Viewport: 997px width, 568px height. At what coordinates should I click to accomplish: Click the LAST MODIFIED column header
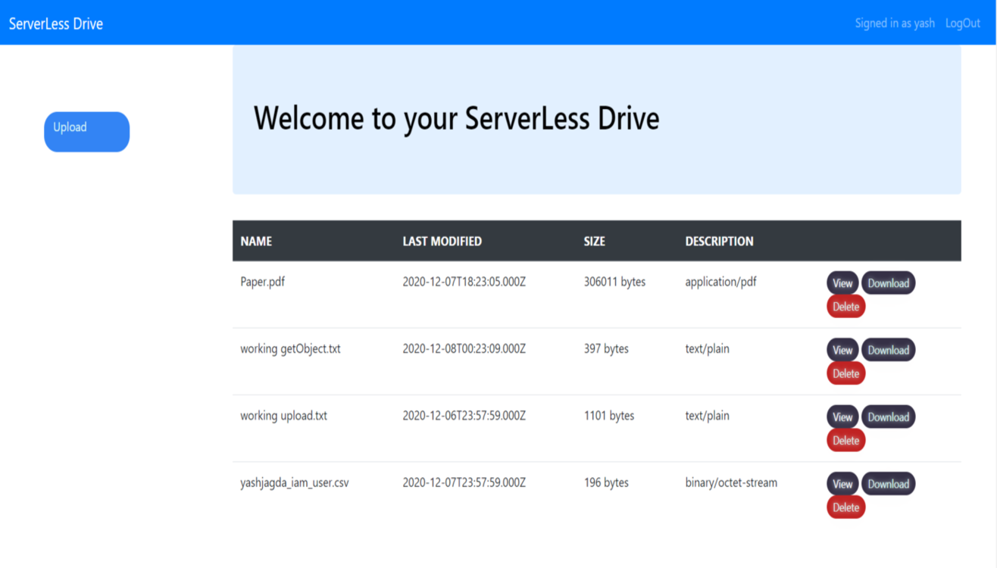coord(442,242)
